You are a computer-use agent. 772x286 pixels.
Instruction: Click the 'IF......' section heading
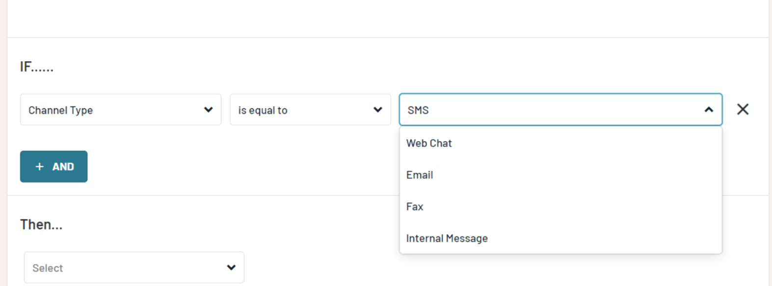click(x=37, y=67)
